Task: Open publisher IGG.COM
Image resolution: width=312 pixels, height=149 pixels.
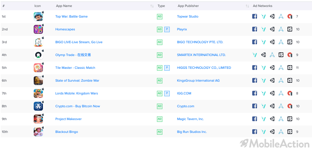Action: click(184, 93)
